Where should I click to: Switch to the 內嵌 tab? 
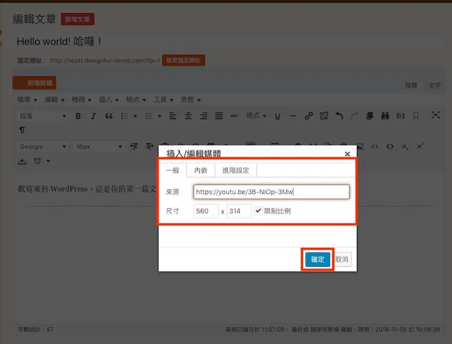tap(201, 170)
